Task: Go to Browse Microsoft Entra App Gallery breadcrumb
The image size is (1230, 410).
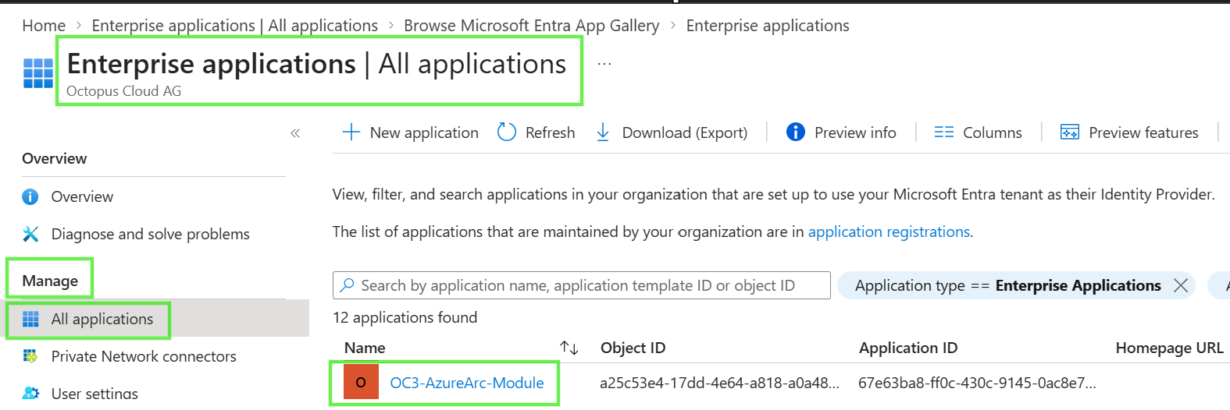Action: coord(531,26)
